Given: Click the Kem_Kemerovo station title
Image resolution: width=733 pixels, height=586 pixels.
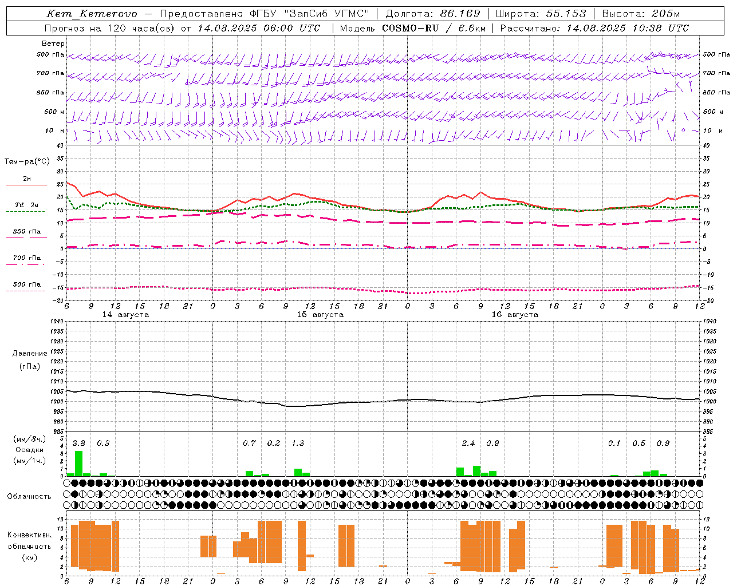Looking at the screenshot, I should coord(92,14).
